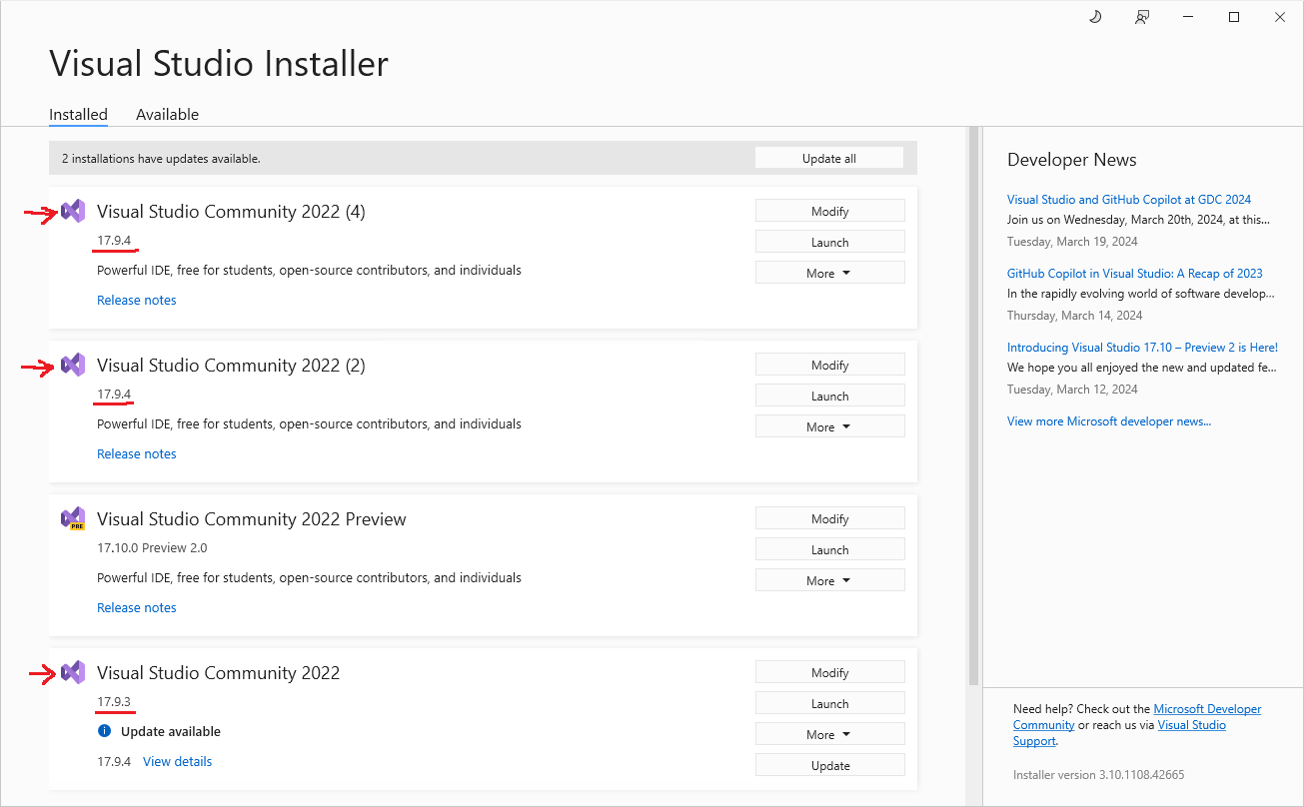Image resolution: width=1304 pixels, height=807 pixels.
Task: Click version text 17.10.0 Preview 2.0
Action: point(152,547)
